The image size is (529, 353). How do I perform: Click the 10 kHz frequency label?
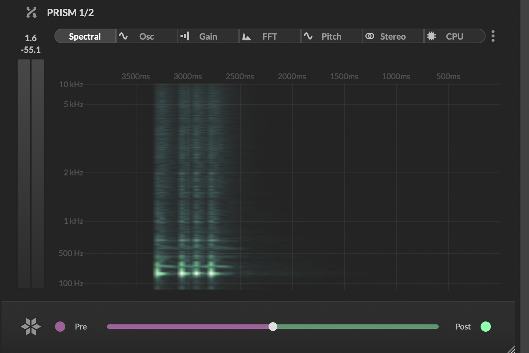(x=71, y=84)
